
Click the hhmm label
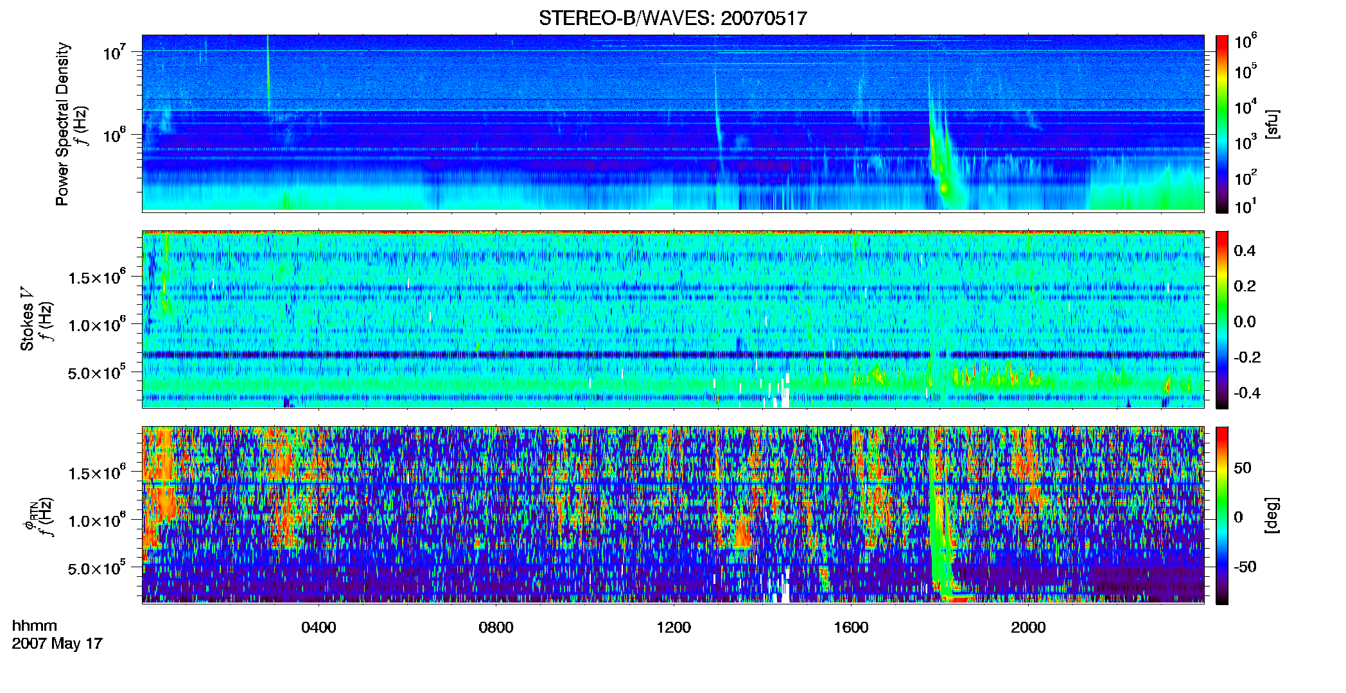[34, 626]
